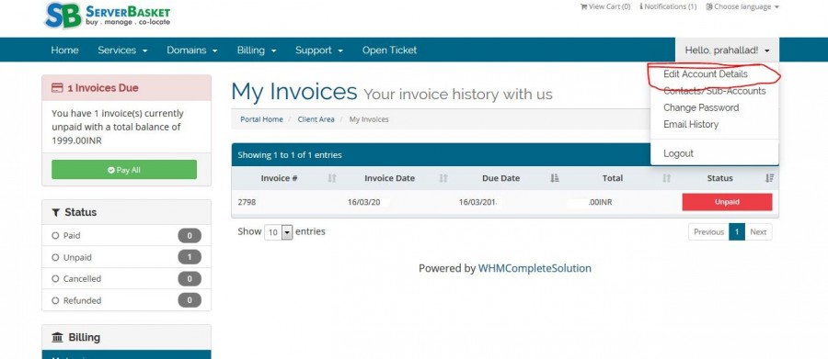Sort by Status column icon
The image size is (828, 359).
769,178
